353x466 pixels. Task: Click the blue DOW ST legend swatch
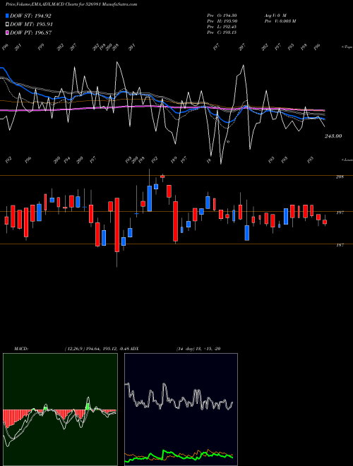tap(8, 16)
